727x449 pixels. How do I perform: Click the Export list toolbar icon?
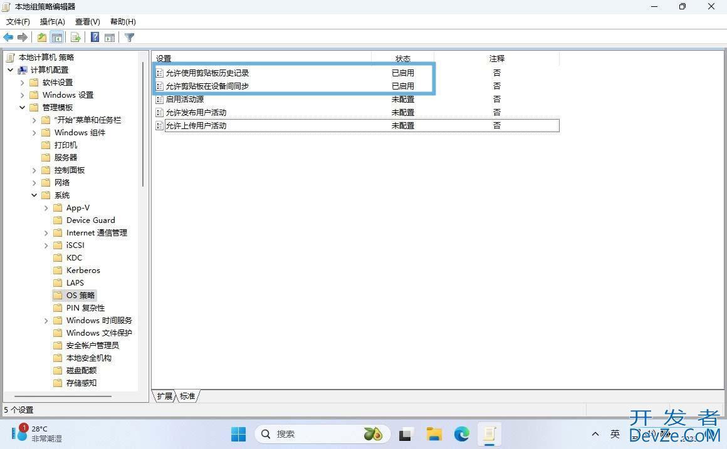coord(76,38)
